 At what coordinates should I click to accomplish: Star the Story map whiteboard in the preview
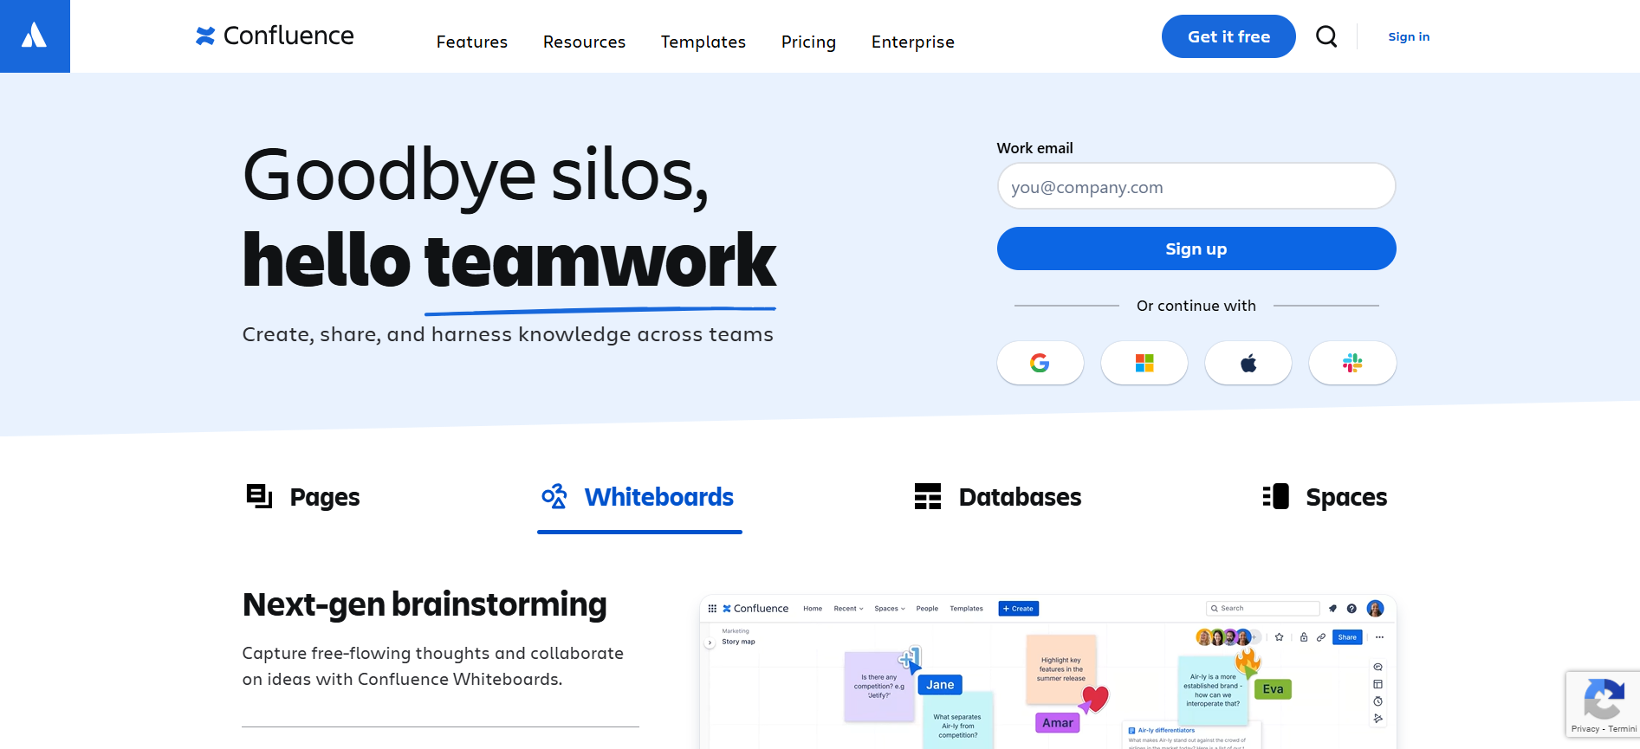tap(1279, 637)
